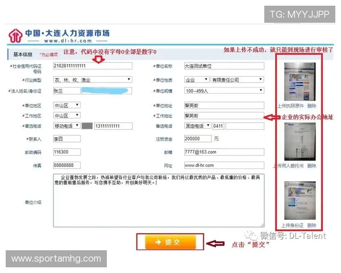Screen dimensions: 341x273
Task: Click the 单位地址 address field
Action: 224,105
